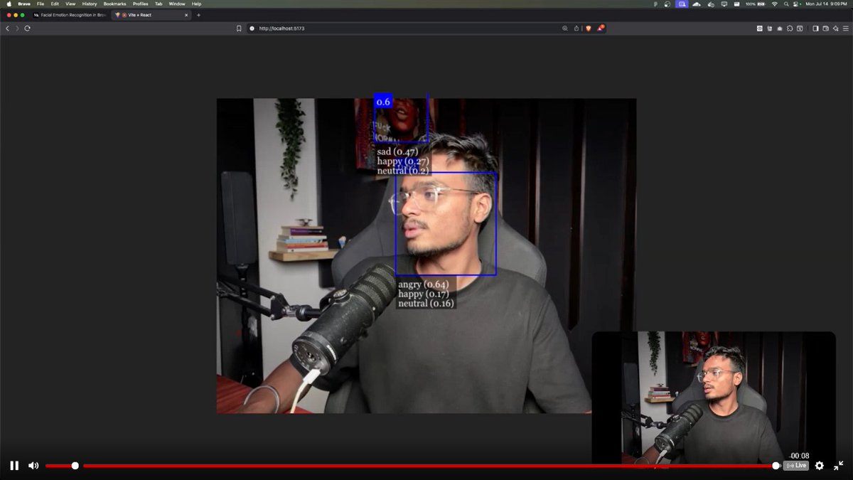
Task: Open the Profiles menu
Action: coord(141,4)
